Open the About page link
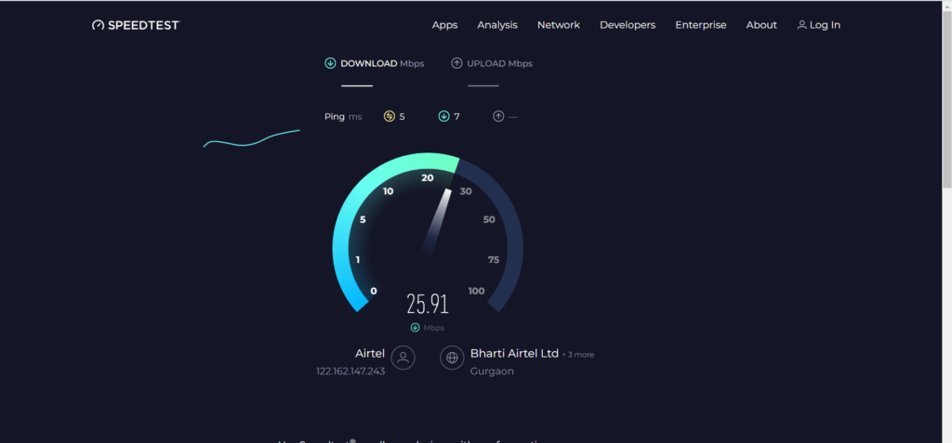Image resolution: width=952 pixels, height=443 pixels. (761, 25)
